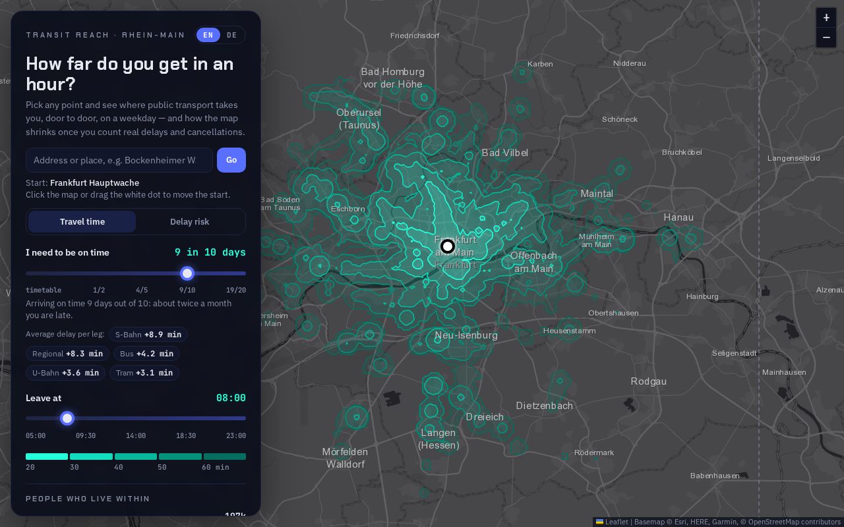Switch language to EN
Screen dimensions: 844x527
[208, 35]
